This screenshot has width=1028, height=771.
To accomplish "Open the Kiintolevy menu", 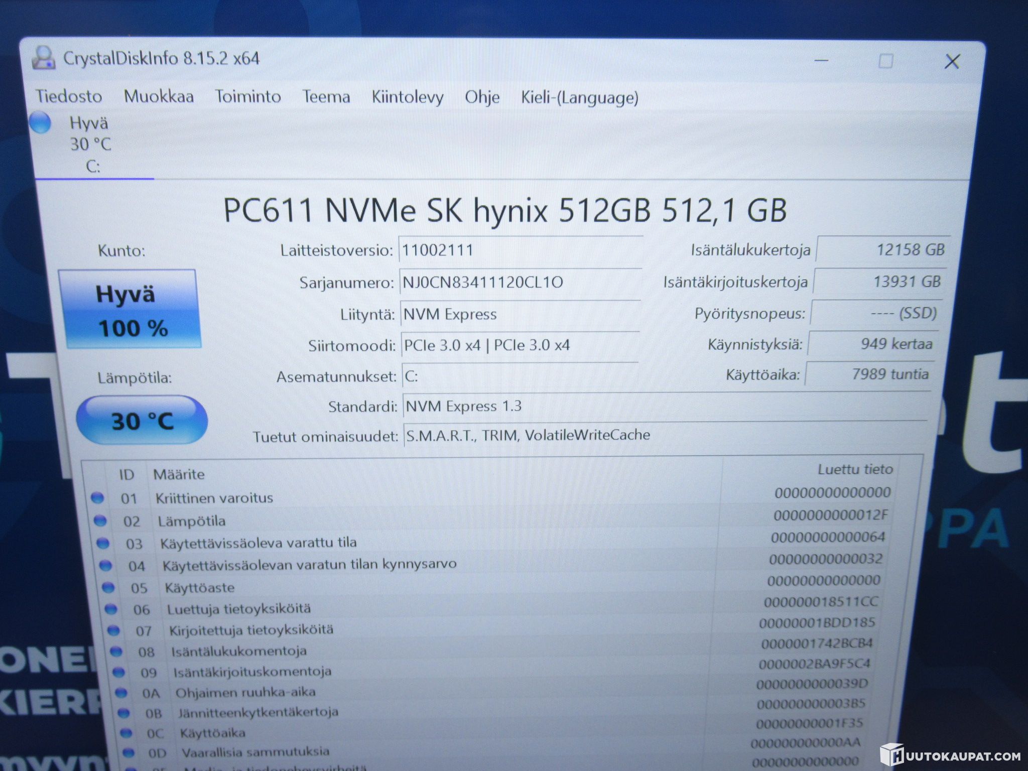I will 408,97.
